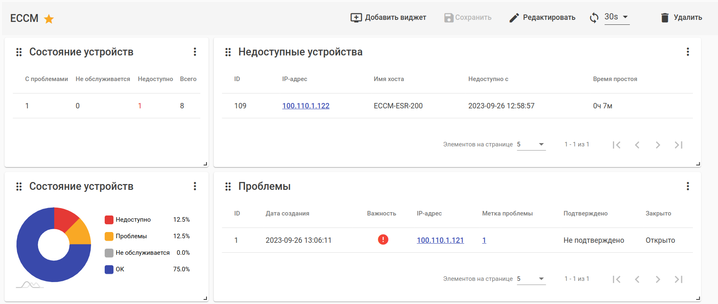Open the 30s refresh interval dropdown
The width and height of the screenshot is (718, 304).
pos(617,17)
